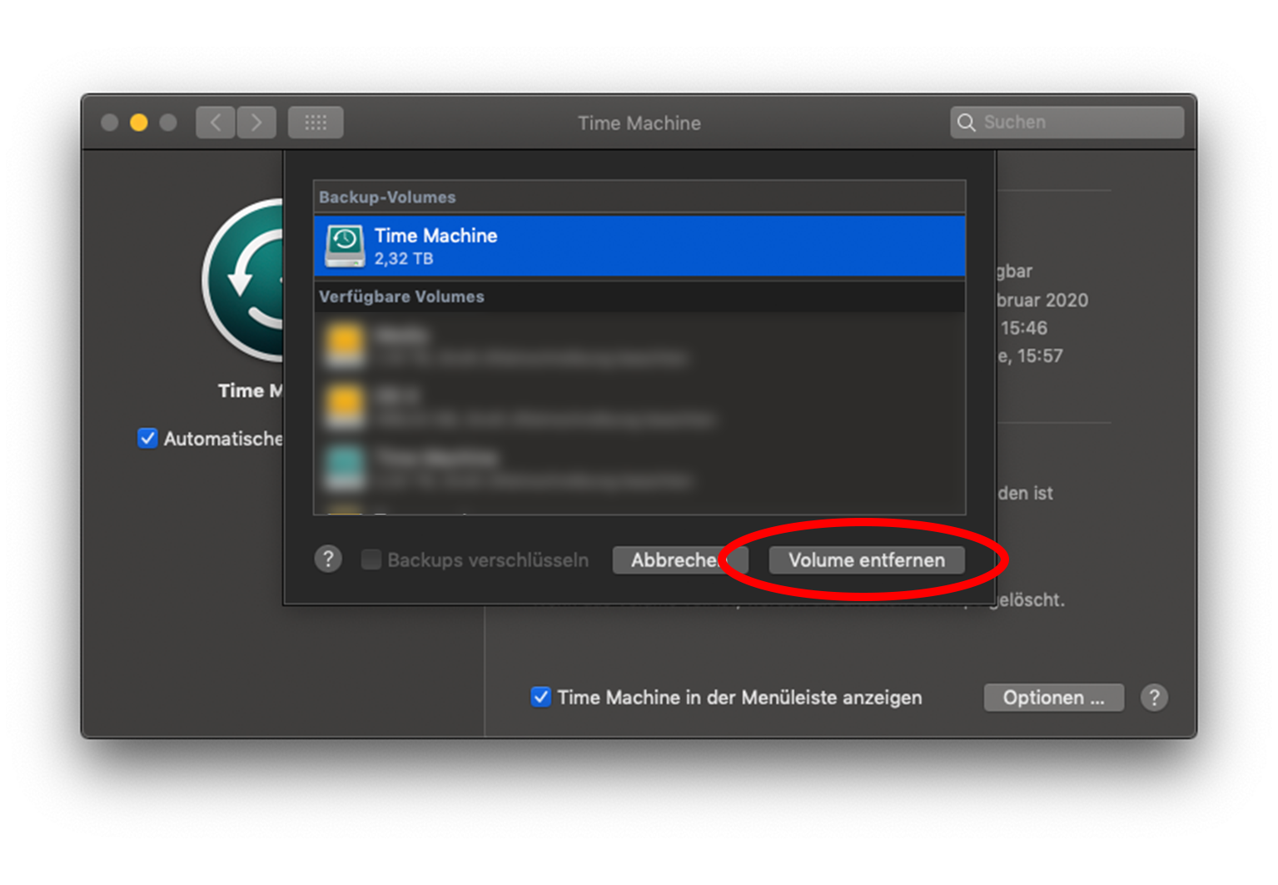Click the blurred teal volume icon
This screenshot has width=1278, height=885.
345,467
